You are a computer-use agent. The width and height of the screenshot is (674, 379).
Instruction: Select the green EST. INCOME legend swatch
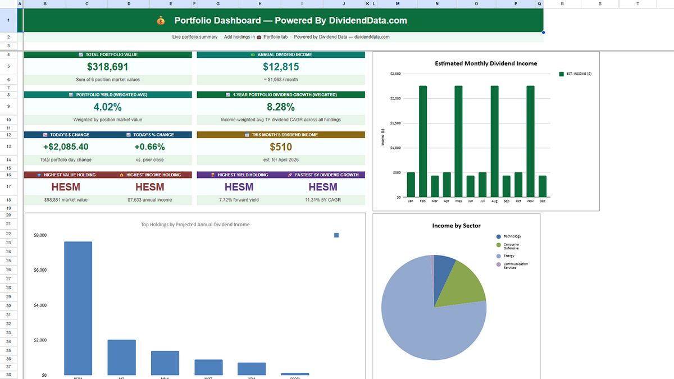point(561,74)
